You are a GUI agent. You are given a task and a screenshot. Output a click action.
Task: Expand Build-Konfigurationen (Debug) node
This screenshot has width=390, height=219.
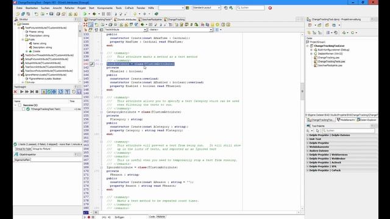click(x=311, y=50)
